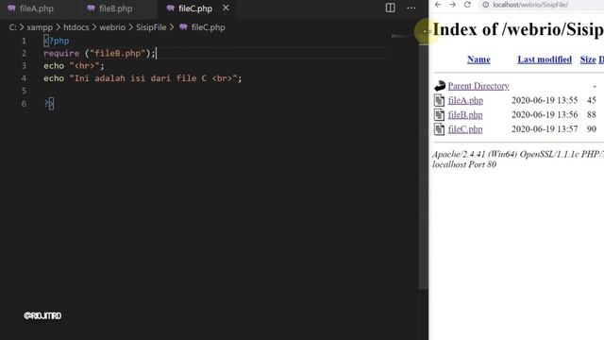This screenshot has height=340, width=604.
Task: Click the fileC.php breadcrumb item
Action: (208, 27)
